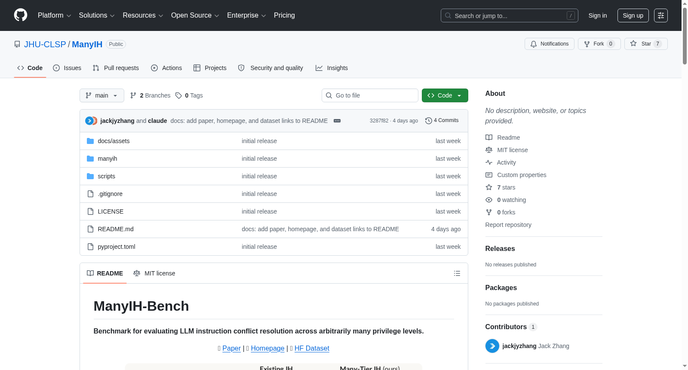Click the docs/assets folder icon
The width and height of the screenshot is (688, 370).
coord(90,141)
